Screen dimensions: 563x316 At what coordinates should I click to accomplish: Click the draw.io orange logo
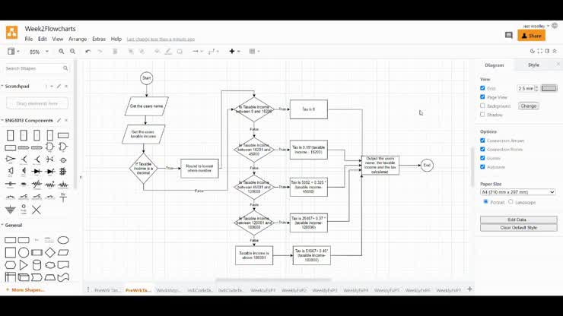click(12, 32)
